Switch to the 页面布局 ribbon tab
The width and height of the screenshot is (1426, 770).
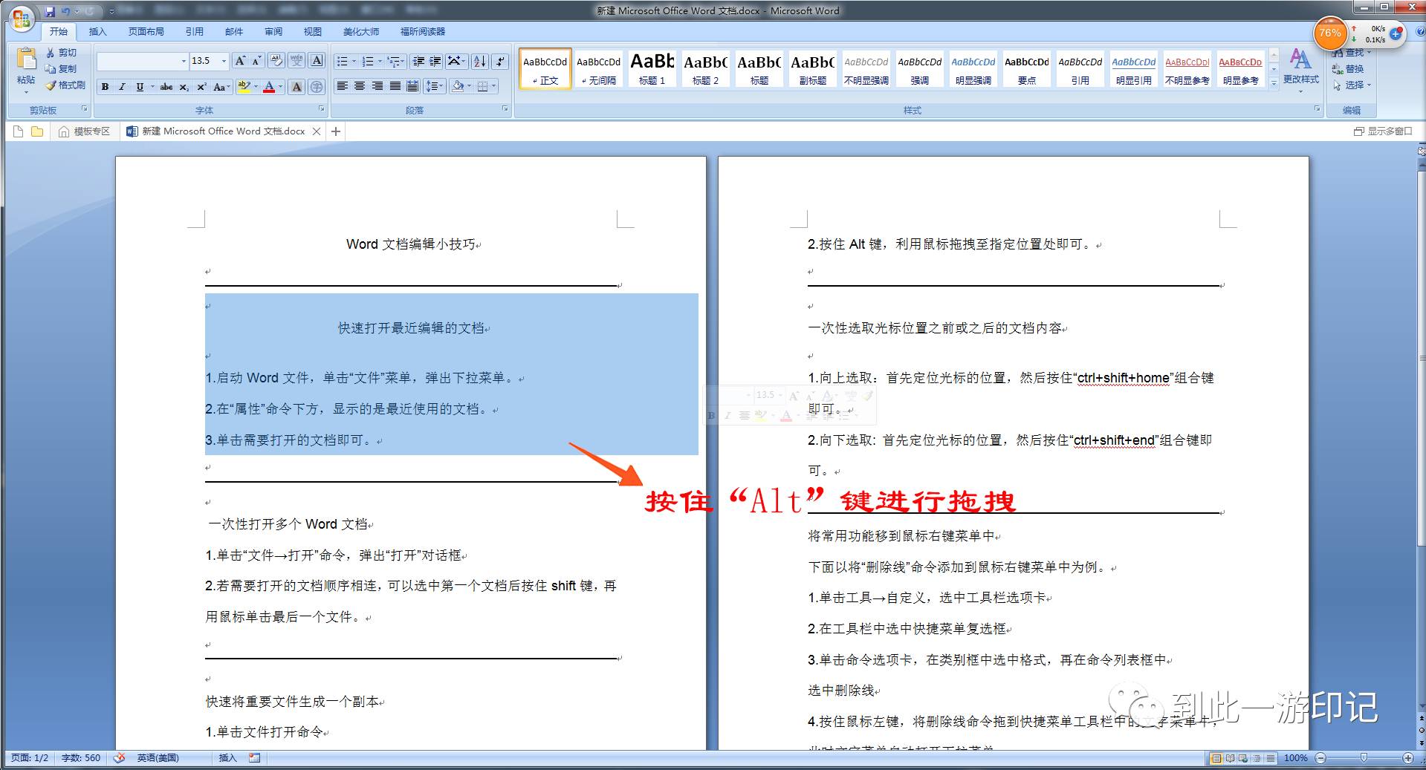pos(146,32)
